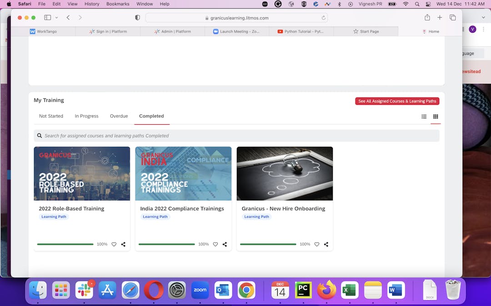Screen dimensions: 491x306
Task: Click See All Assigned Courses & Learning Paths
Action: point(397,101)
